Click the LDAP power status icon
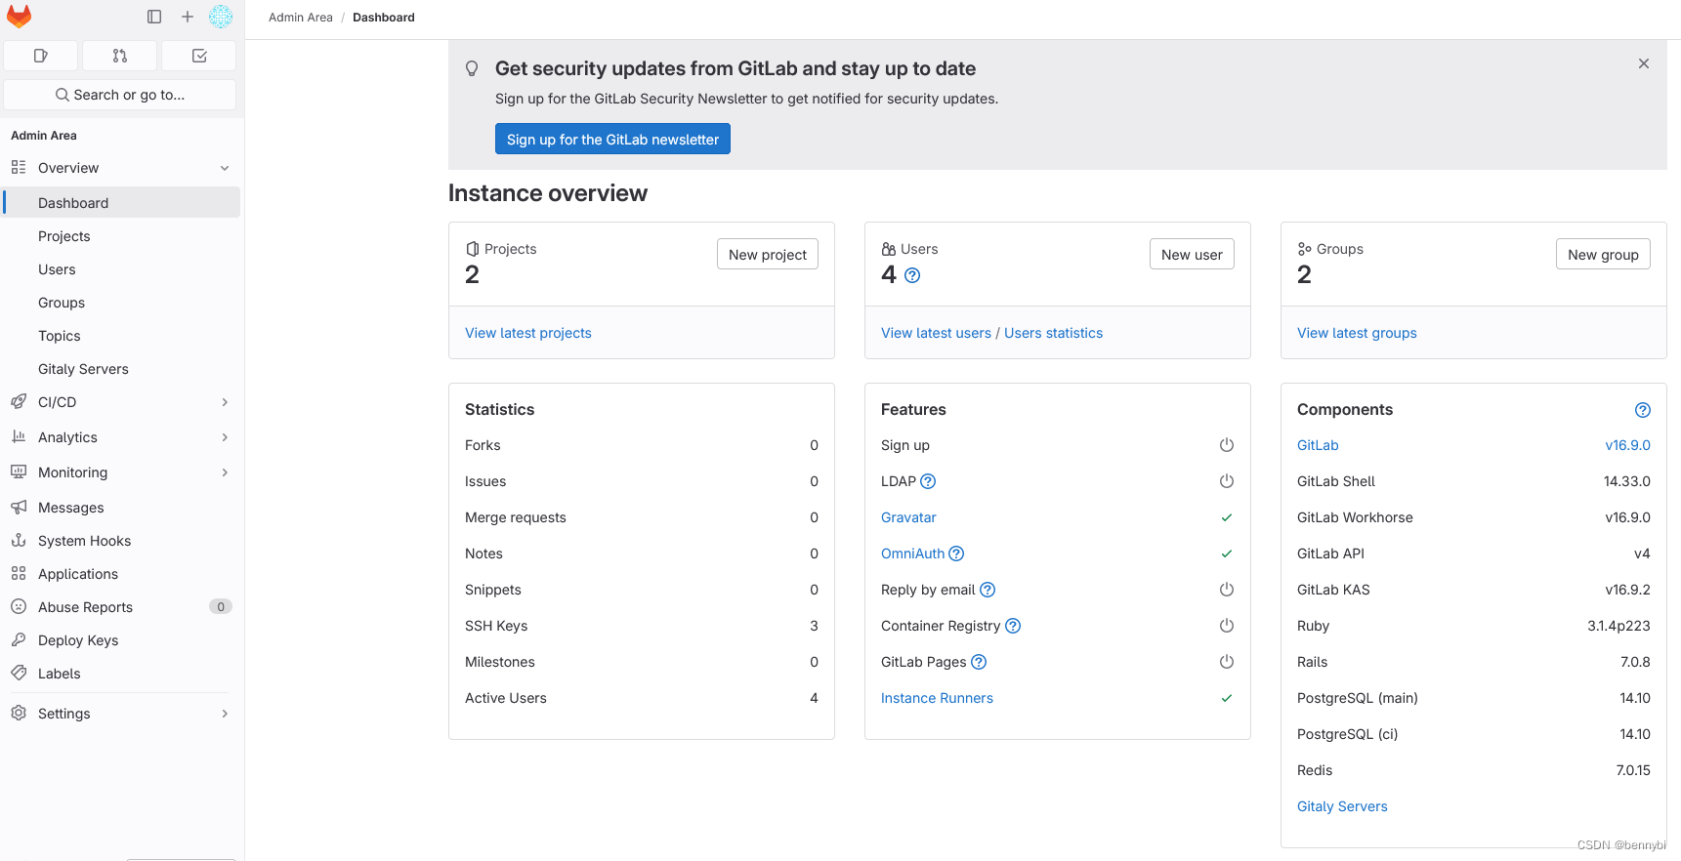Screen dimensions: 1681x861 pos(1227,481)
